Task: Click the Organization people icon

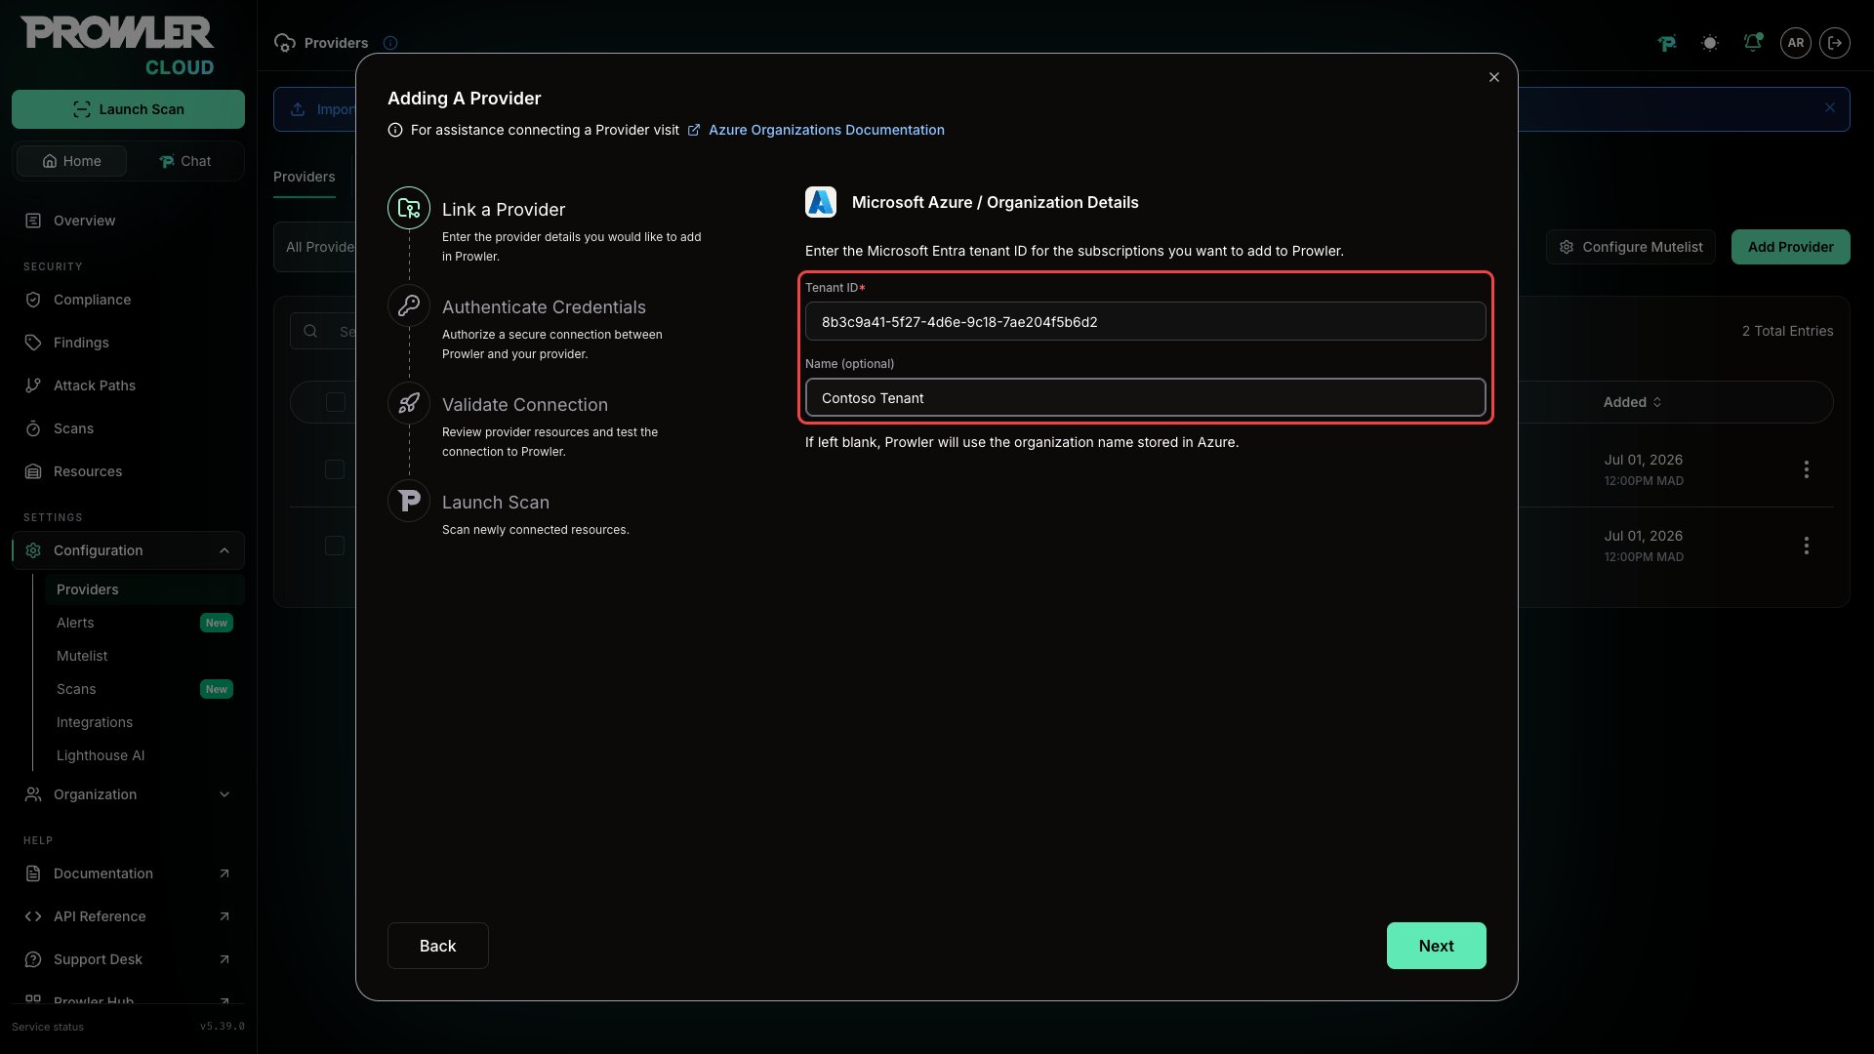Action: (x=33, y=794)
